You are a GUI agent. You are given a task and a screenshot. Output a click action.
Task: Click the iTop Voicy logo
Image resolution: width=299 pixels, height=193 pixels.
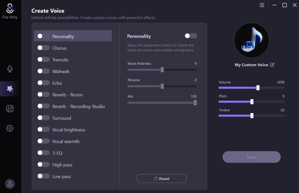click(10, 9)
